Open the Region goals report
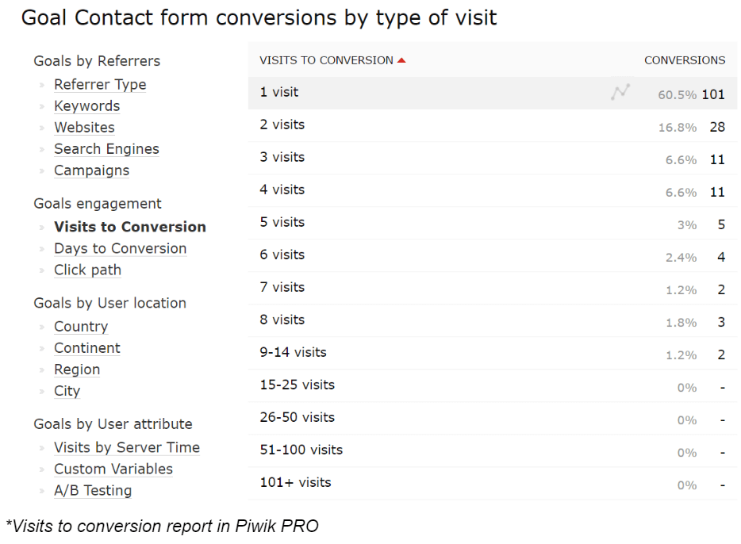 pyautogui.click(x=77, y=370)
